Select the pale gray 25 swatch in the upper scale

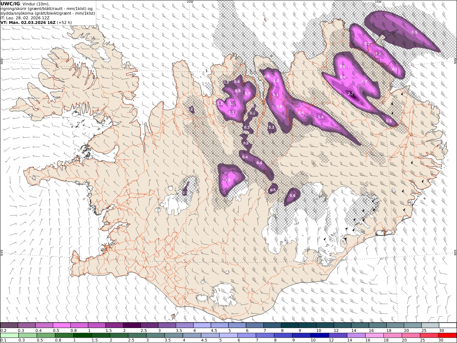pyautogui.click(x=430, y=325)
